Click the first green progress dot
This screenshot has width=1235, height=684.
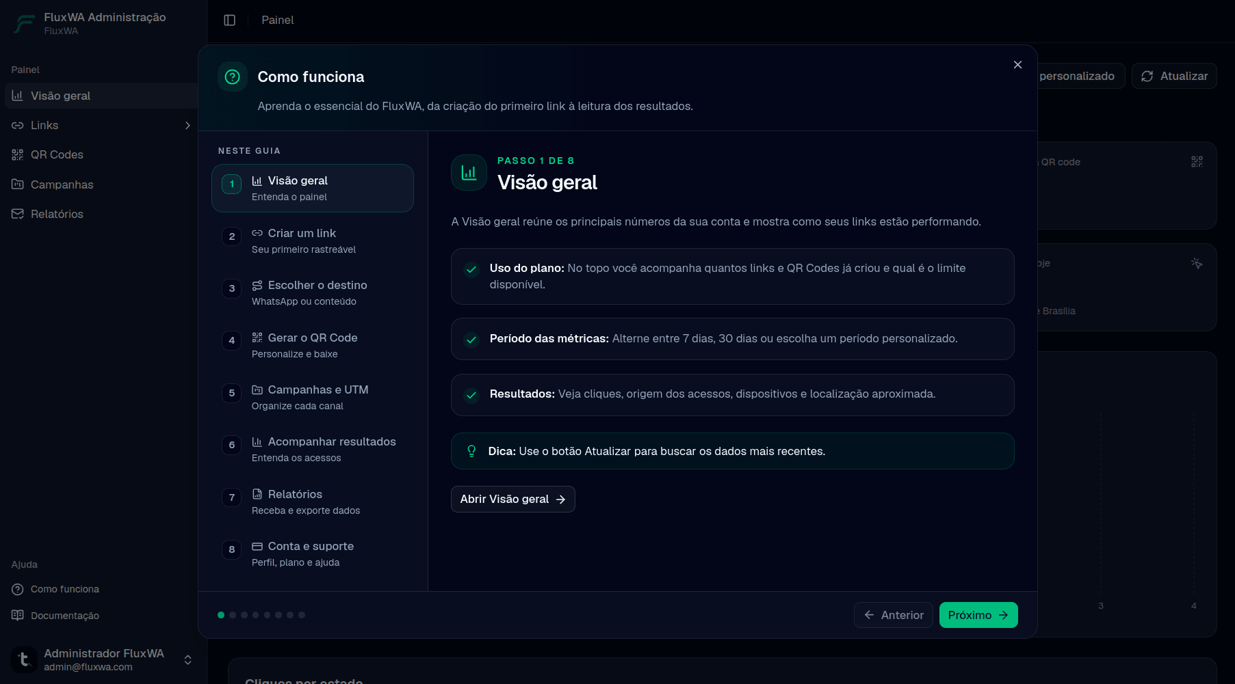[221, 615]
